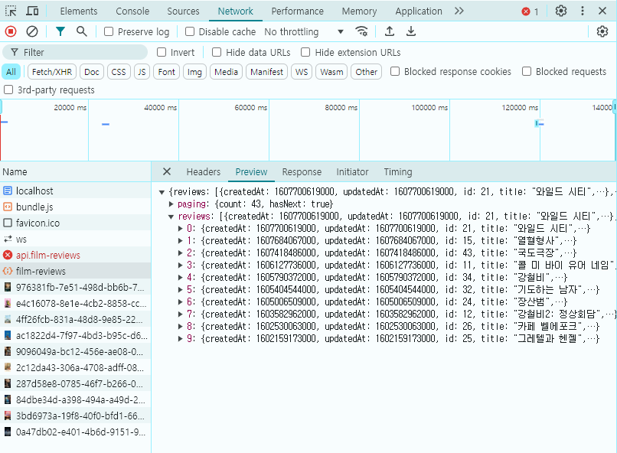
Task: Click request bar near 120000 ms
Action: (x=539, y=123)
